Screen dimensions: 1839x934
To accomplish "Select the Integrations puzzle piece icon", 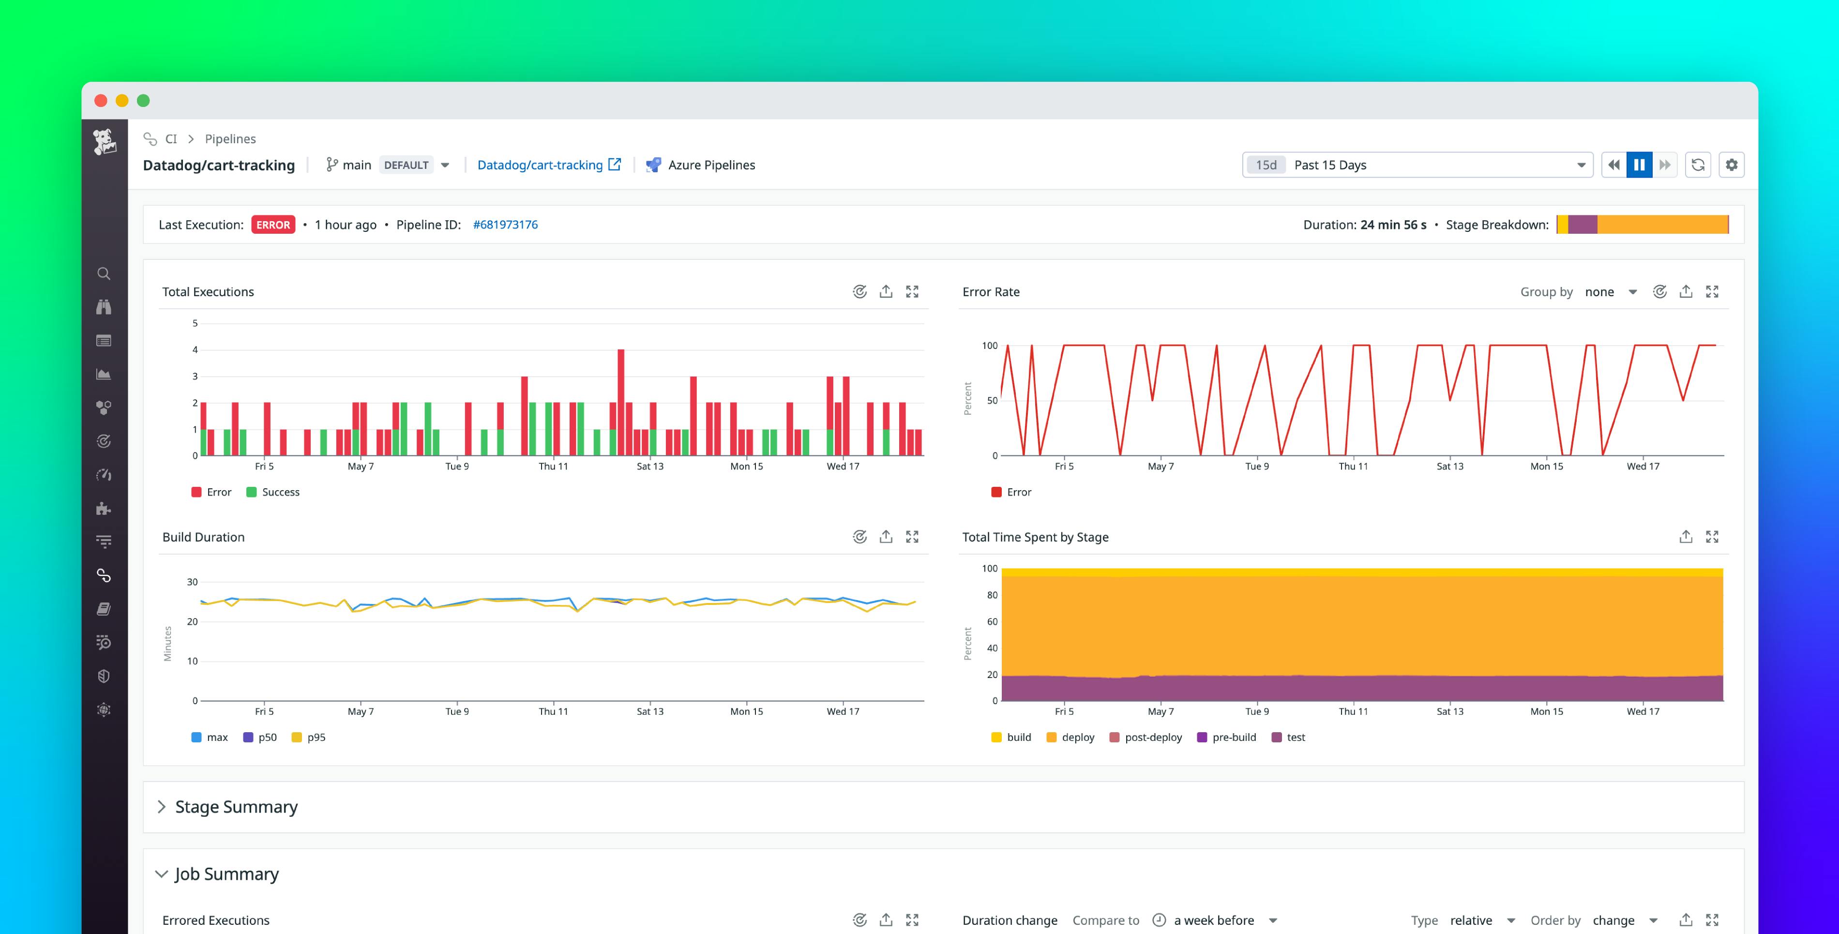I will coord(104,509).
